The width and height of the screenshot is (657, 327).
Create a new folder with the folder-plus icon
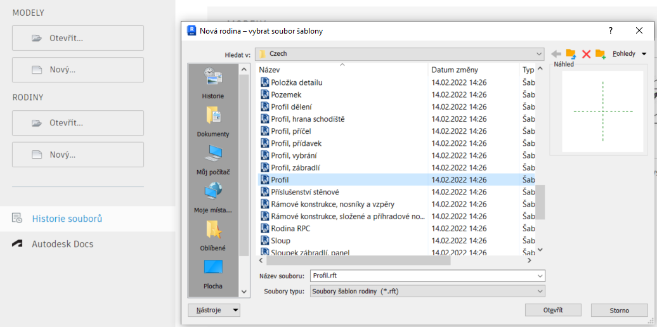[x=600, y=54]
